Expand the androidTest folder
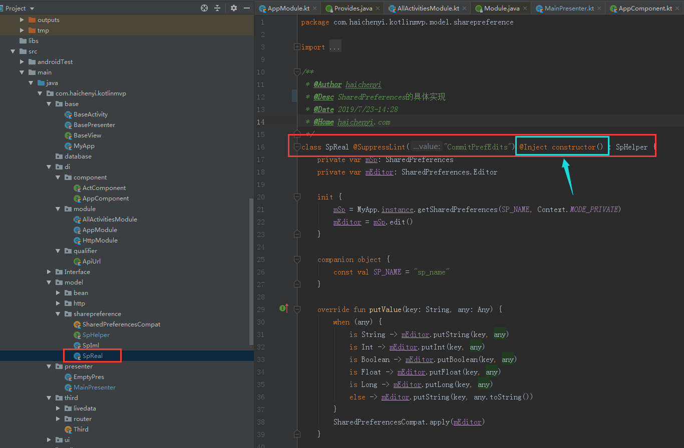Screen dimensions: 684x448 tap(22, 62)
